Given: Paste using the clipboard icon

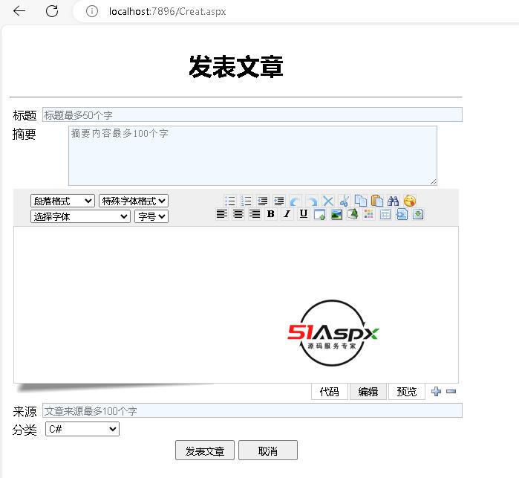Looking at the screenshot, I should click(x=377, y=201).
